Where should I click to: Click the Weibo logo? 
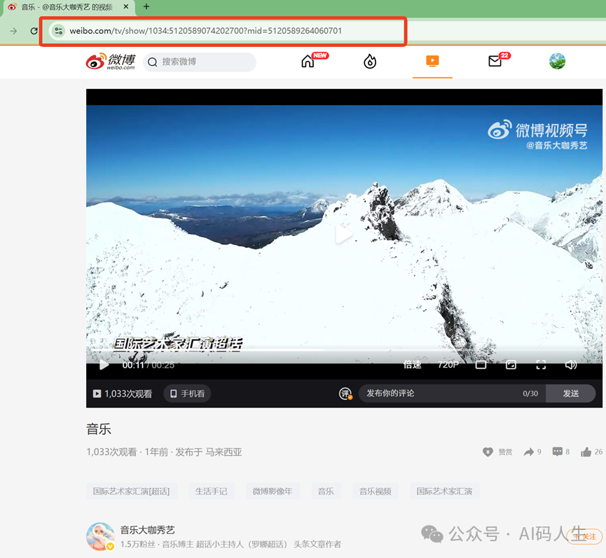click(111, 62)
